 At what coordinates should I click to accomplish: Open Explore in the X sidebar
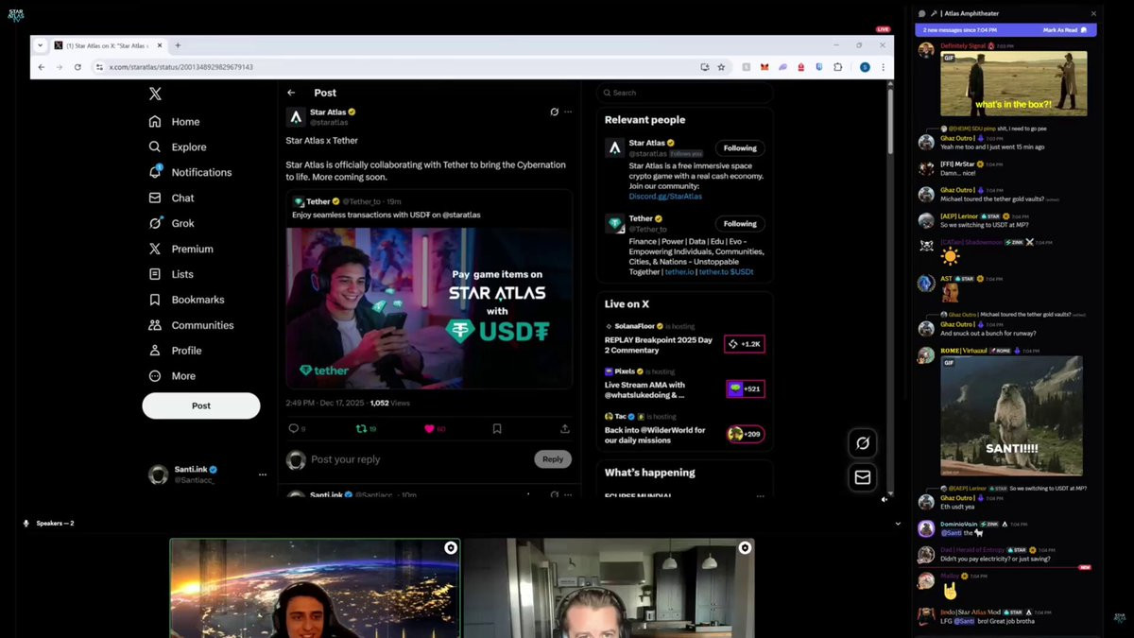[x=177, y=147]
